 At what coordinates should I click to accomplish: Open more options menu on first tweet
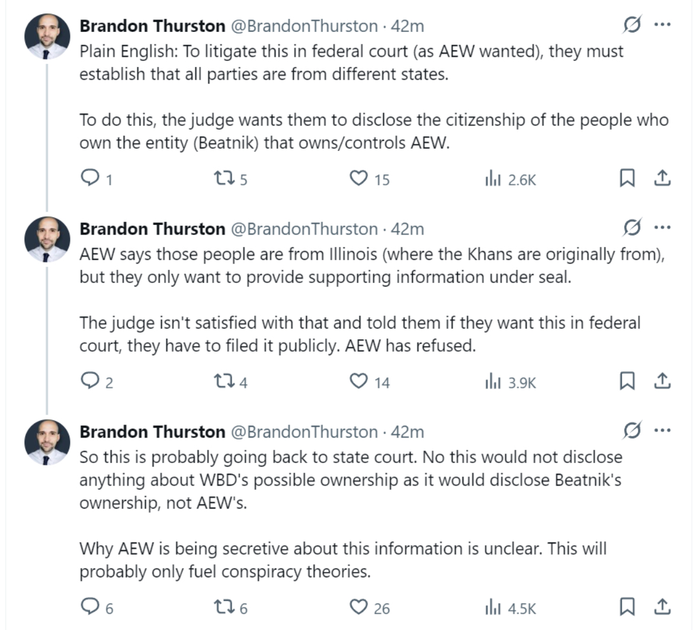pyautogui.click(x=662, y=25)
